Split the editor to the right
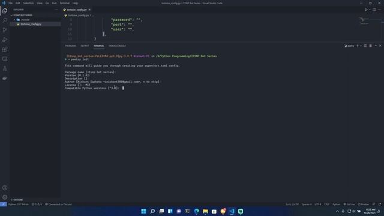 (374, 10)
